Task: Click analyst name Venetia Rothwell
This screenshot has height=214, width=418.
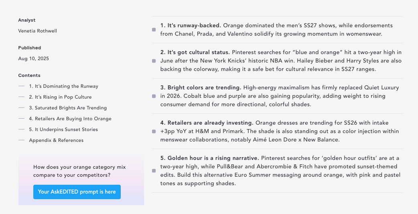Action: [x=38, y=31]
